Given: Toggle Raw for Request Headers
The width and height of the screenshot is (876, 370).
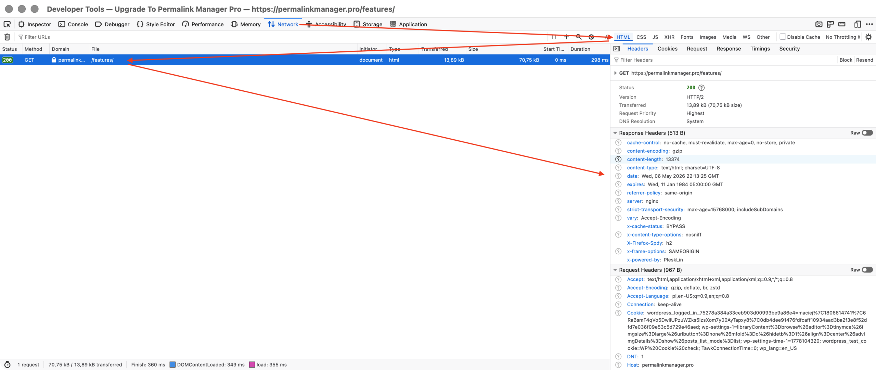Looking at the screenshot, I should (x=867, y=270).
